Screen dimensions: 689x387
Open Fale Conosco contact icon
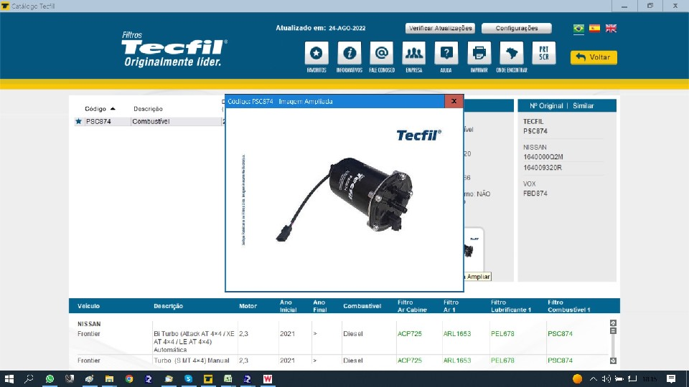click(x=382, y=54)
